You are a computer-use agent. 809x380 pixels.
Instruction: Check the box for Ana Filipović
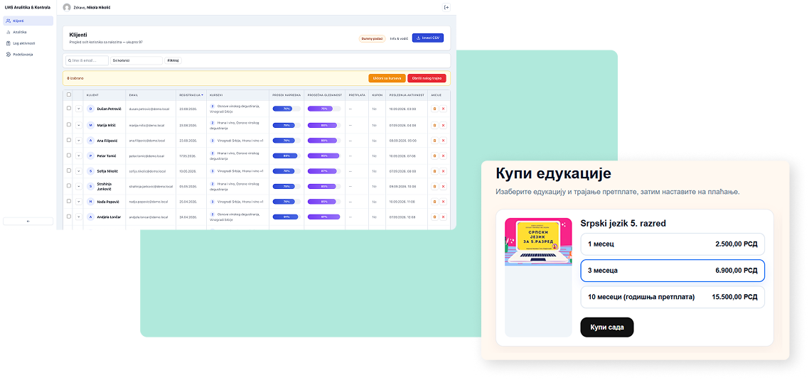click(69, 140)
